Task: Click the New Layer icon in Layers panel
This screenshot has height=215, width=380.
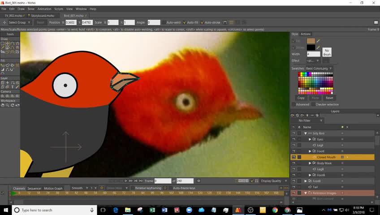Action: coord(293,116)
